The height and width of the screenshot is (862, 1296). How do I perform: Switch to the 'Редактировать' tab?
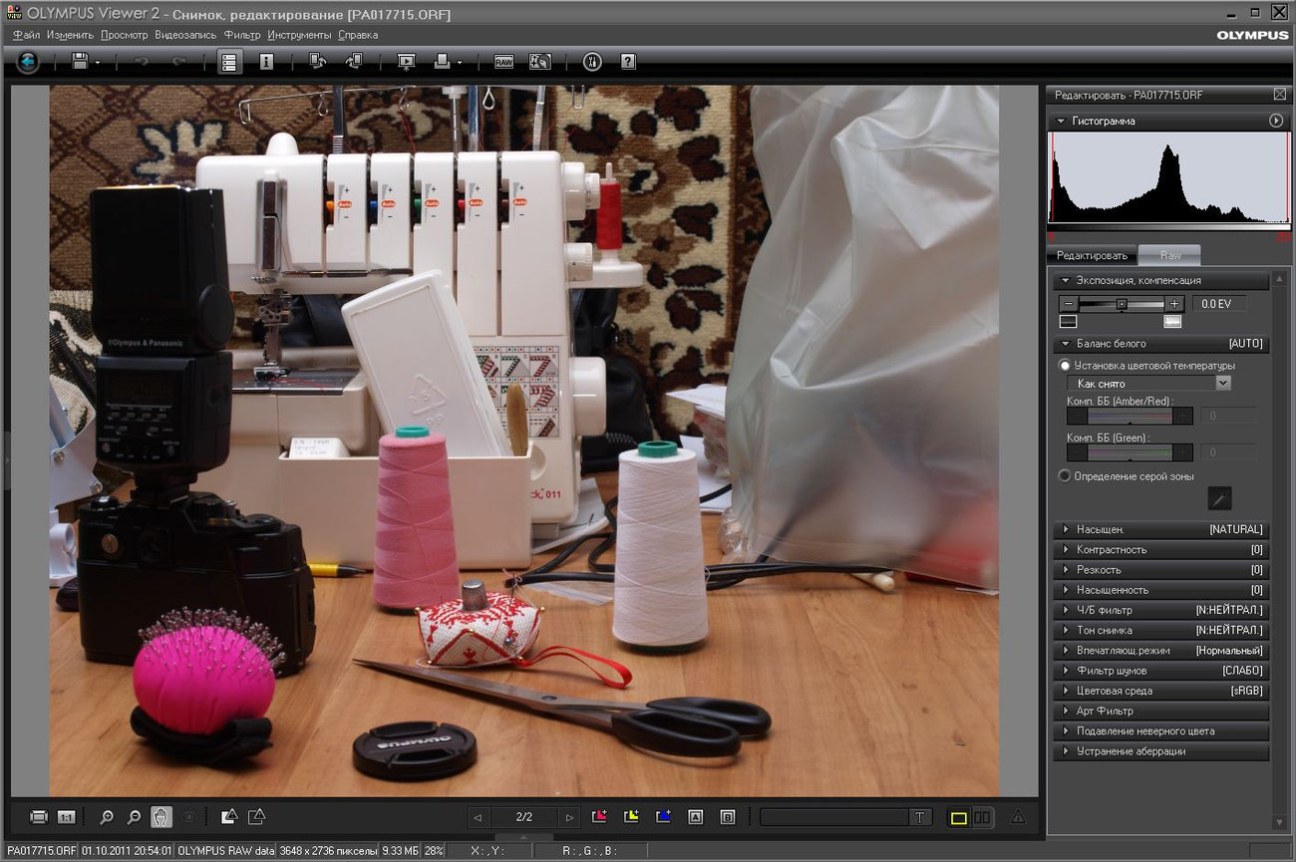1092,256
